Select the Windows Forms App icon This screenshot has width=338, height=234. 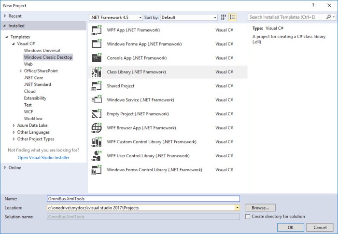[x=96, y=44]
